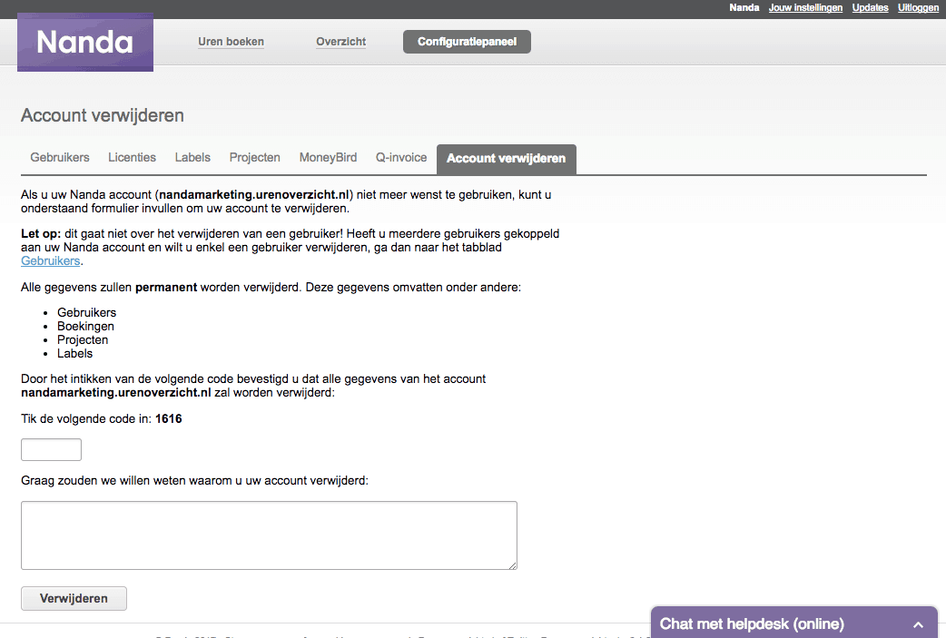The height and width of the screenshot is (638, 946).
Task: Open the Updates link
Action: pyautogui.click(x=870, y=8)
